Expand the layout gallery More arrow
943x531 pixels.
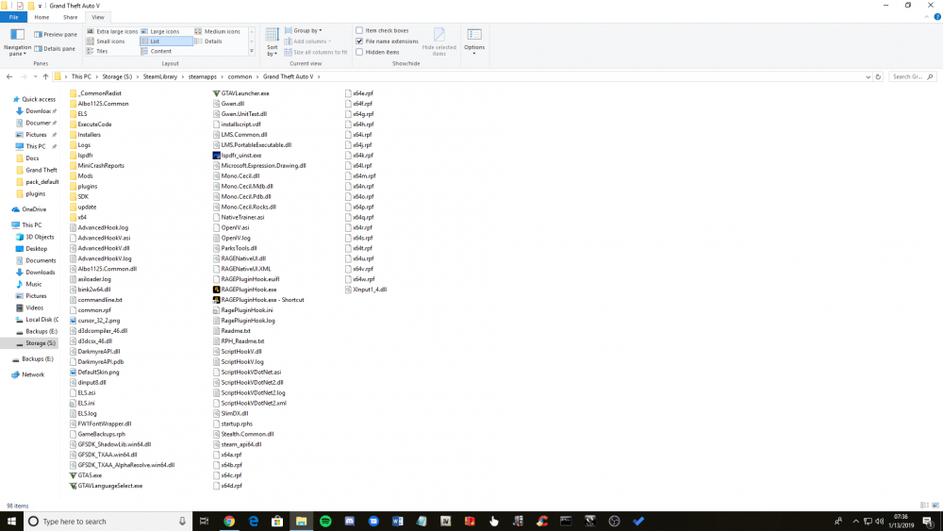[x=252, y=51]
